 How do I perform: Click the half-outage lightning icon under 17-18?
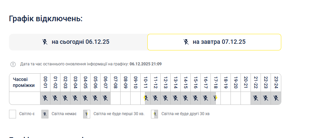pos(216,98)
